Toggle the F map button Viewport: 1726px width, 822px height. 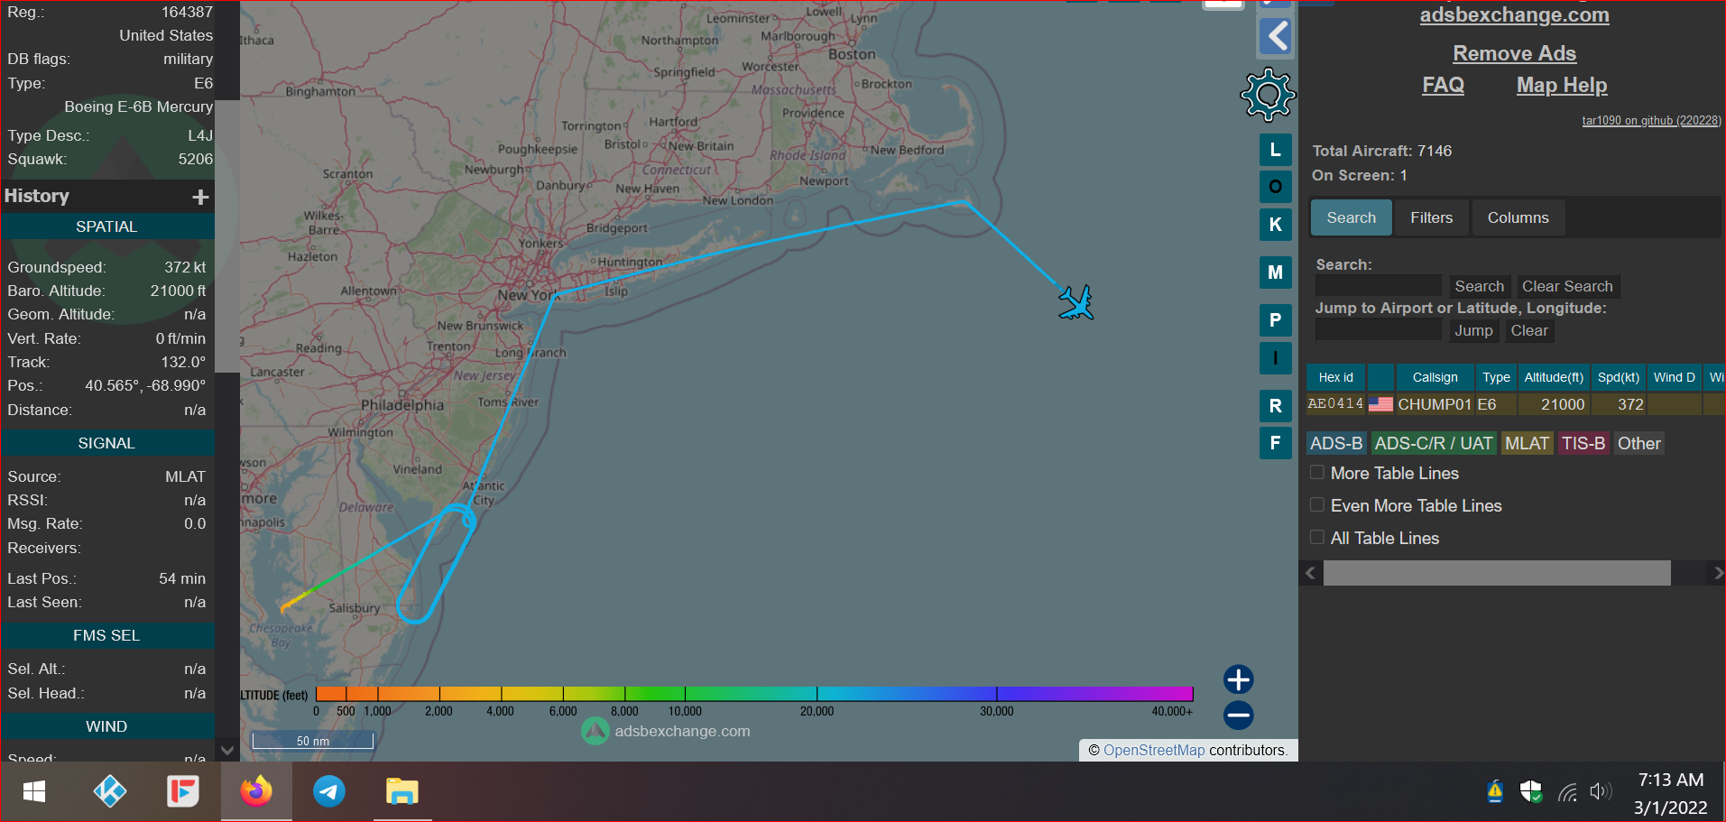tap(1275, 443)
